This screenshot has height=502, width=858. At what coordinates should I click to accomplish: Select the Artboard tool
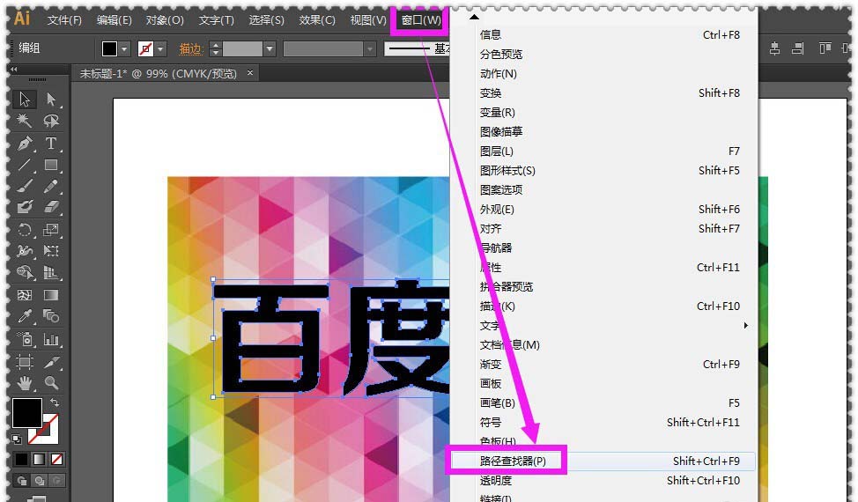coord(25,362)
